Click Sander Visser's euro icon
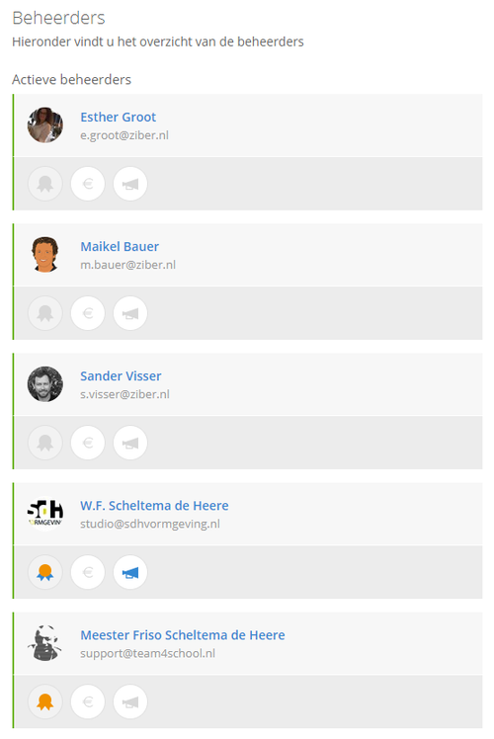The width and height of the screenshot is (494, 739). click(88, 443)
